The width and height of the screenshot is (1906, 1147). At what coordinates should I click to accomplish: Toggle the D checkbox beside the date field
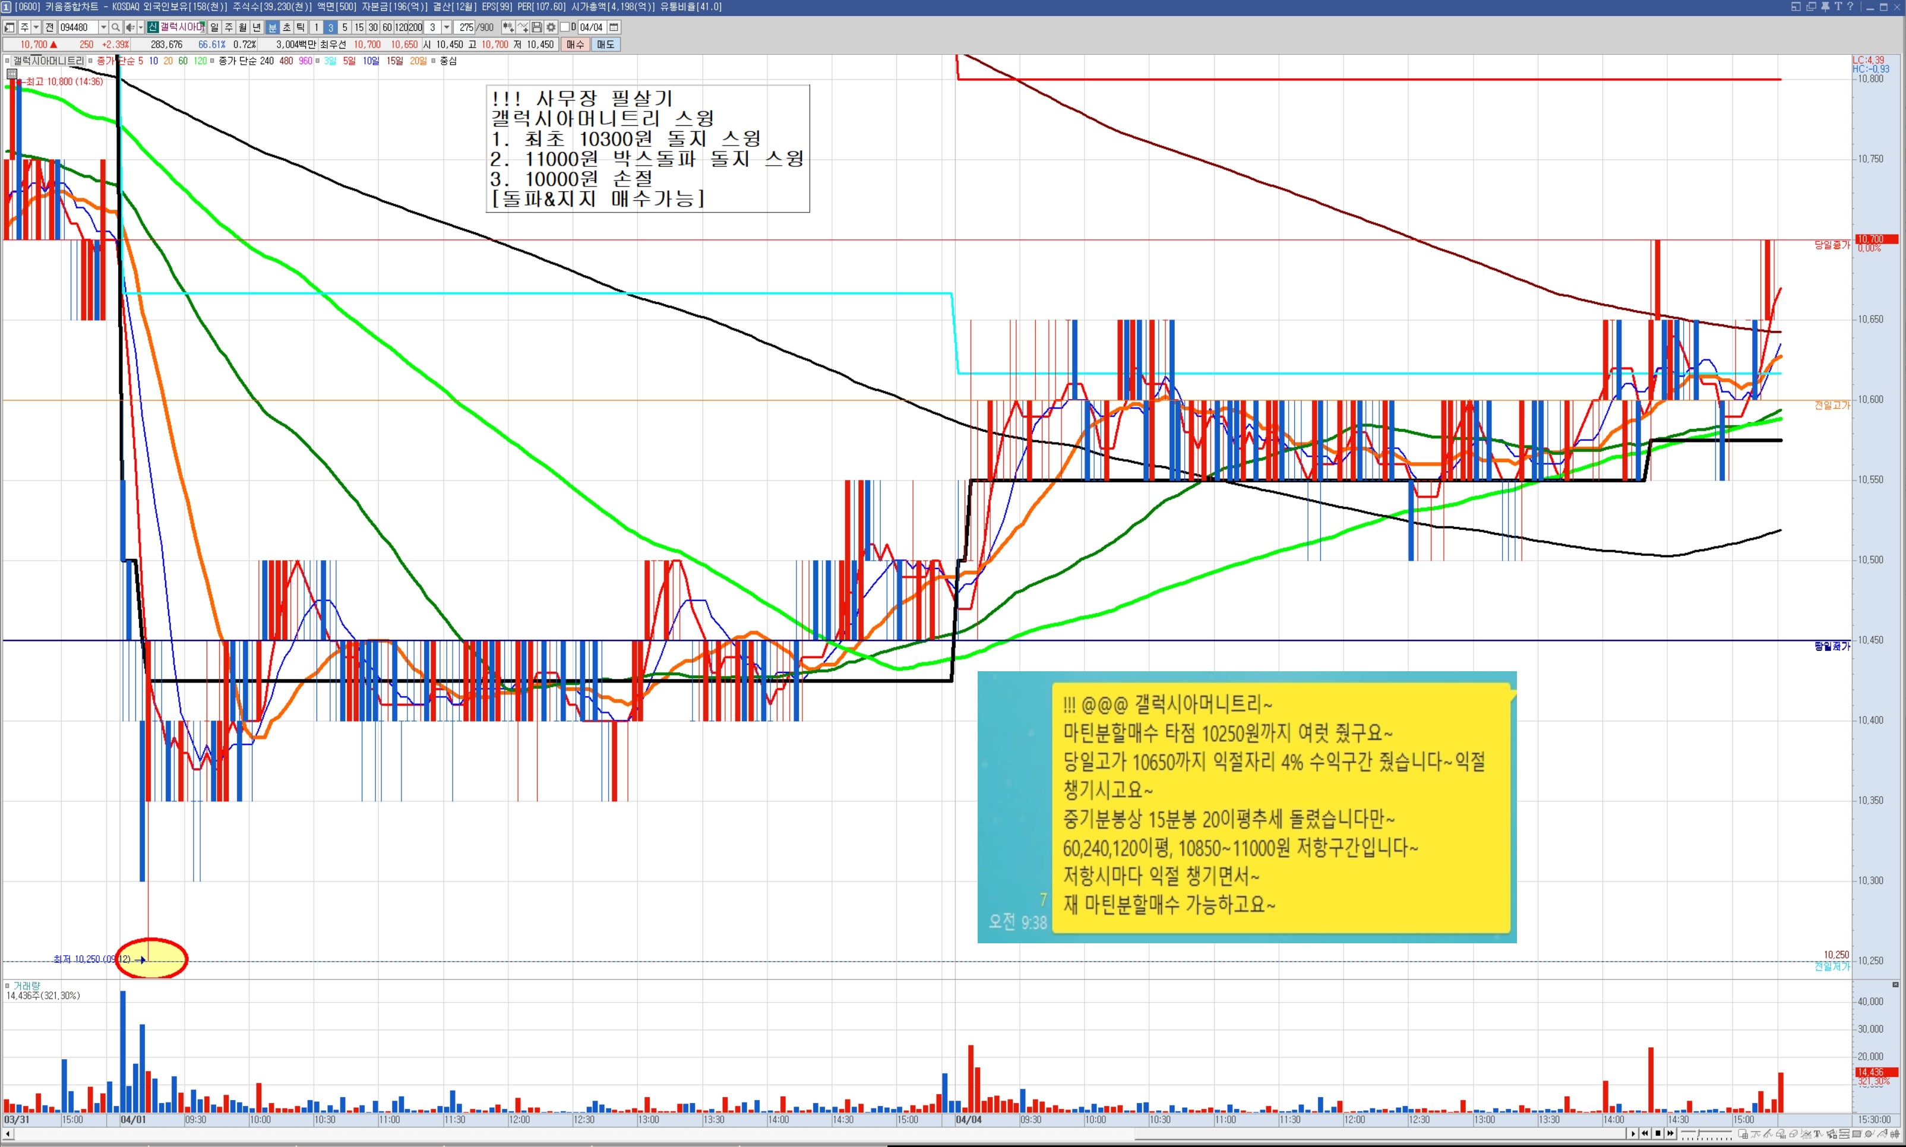pos(564,28)
